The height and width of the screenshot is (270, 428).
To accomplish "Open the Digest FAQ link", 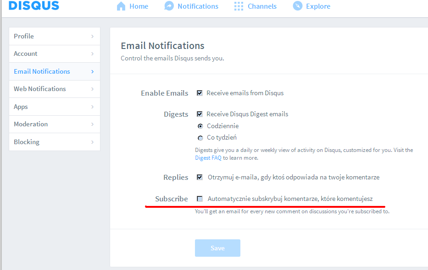I will [x=208, y=158].
